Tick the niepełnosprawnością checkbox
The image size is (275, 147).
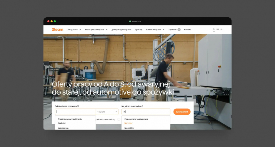(x=119, y=119)
